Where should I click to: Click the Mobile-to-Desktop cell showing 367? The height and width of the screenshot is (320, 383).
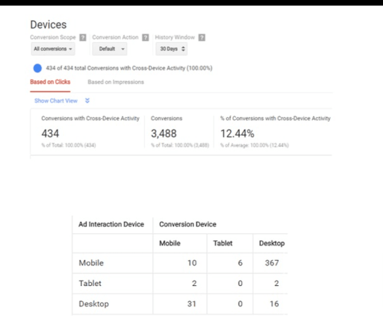(x=271, y=263)
